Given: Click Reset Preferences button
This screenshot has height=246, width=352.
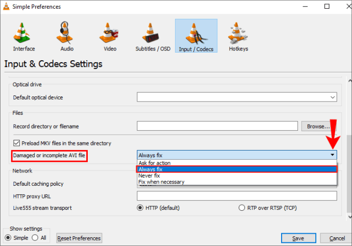Looking at the screenshot, I should (79, 238).
